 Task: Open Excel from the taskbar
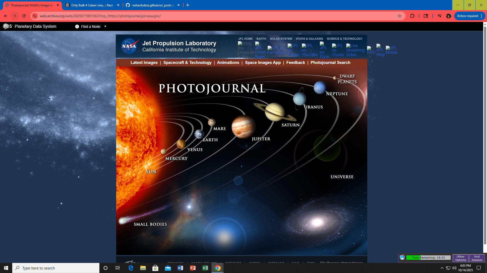(x=205, y=268)
